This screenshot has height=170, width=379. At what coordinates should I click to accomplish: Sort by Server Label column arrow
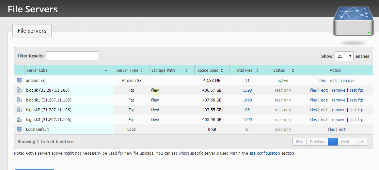tap(106, 70)
